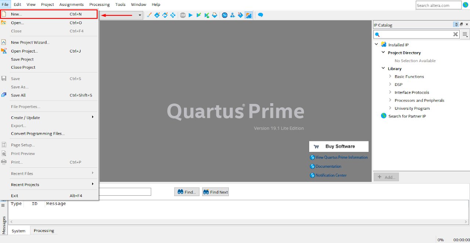This screenshot has height=243, width=470.
Task: Start compilation with the blue play icon
Action: [x=191, y=15]
